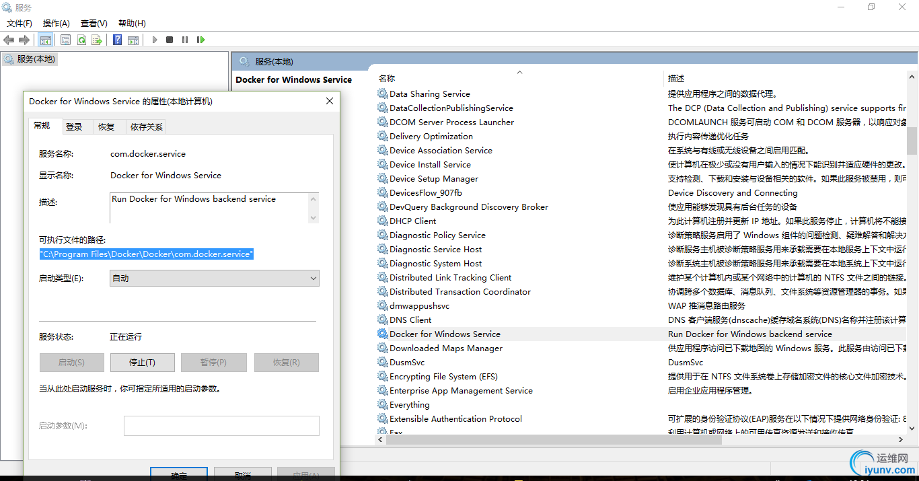The image size is (919, 481).
Task: Click the highlighted executable path text
Action: (147, 254)
